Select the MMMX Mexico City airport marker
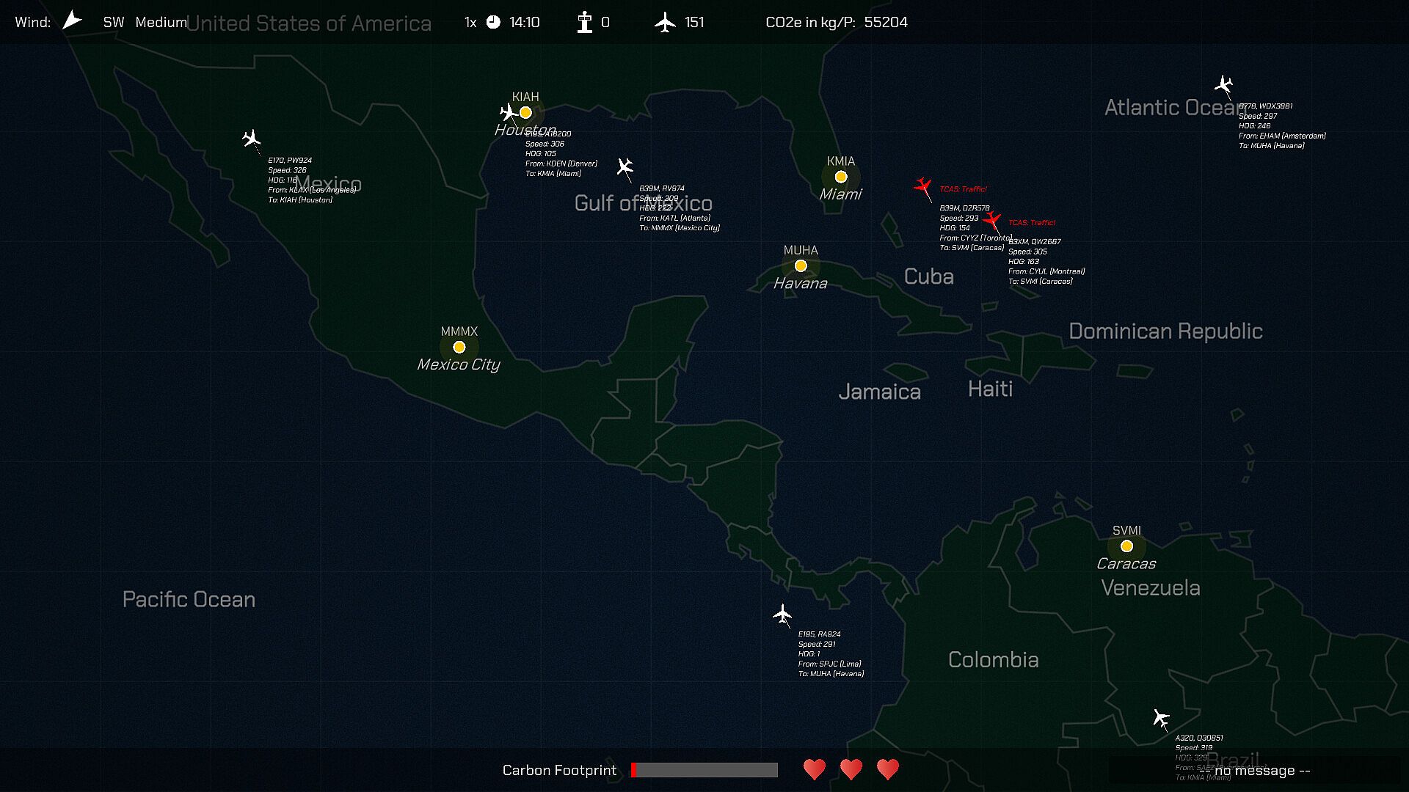Viewport: 1409px width, 792px height. click(459, 347)
